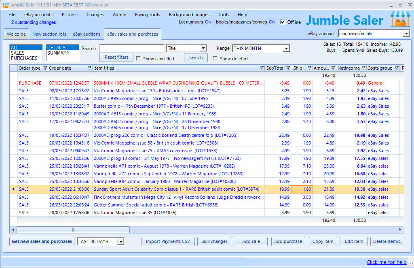Click the Reset filters button
The width and height of the screenshot is (414, 268).
tap(116, 57)
